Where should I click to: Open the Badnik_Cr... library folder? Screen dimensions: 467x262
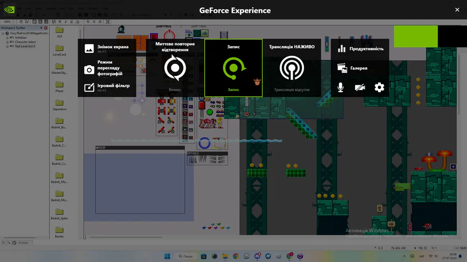point(59,159)
